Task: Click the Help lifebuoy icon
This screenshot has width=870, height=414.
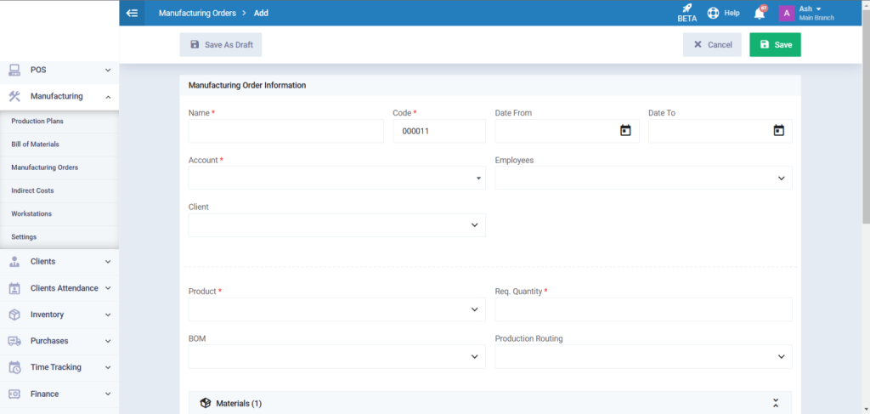Action: point(713,13)
